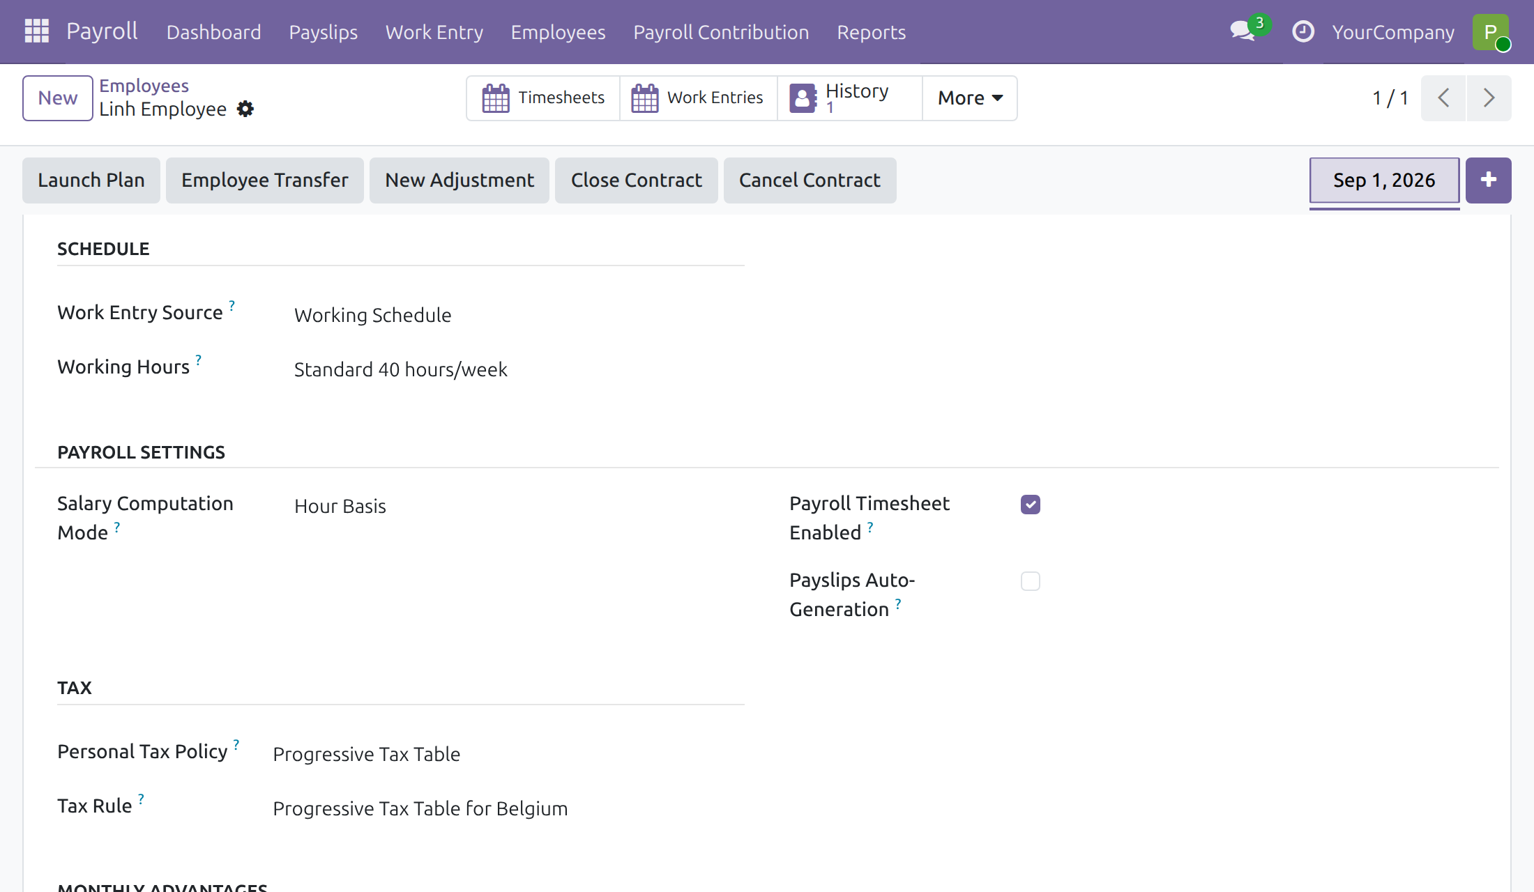Click the New record button
Image resolution: width=1534 pixels, height=892 pixels.
[x=58, y=98]
